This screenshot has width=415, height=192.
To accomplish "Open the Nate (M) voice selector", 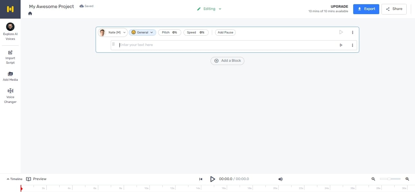I will click(112, 32).
